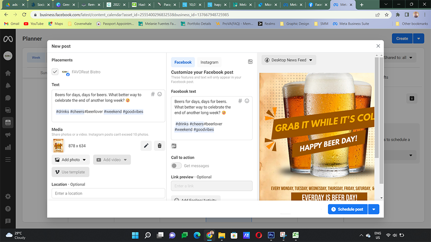Click the Use template button
This screenshot has width=431, height=242.
tap(70, 172)
